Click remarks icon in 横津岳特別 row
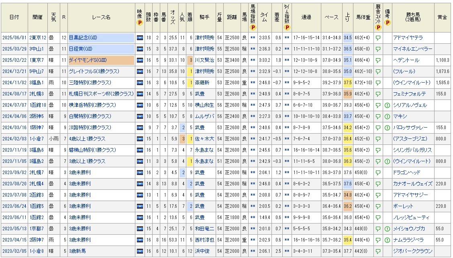Screen dimensions: 453x258 (x=387, y=105)
